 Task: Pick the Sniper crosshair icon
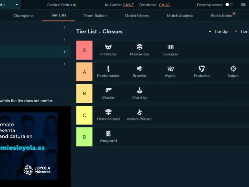[233, 69]
